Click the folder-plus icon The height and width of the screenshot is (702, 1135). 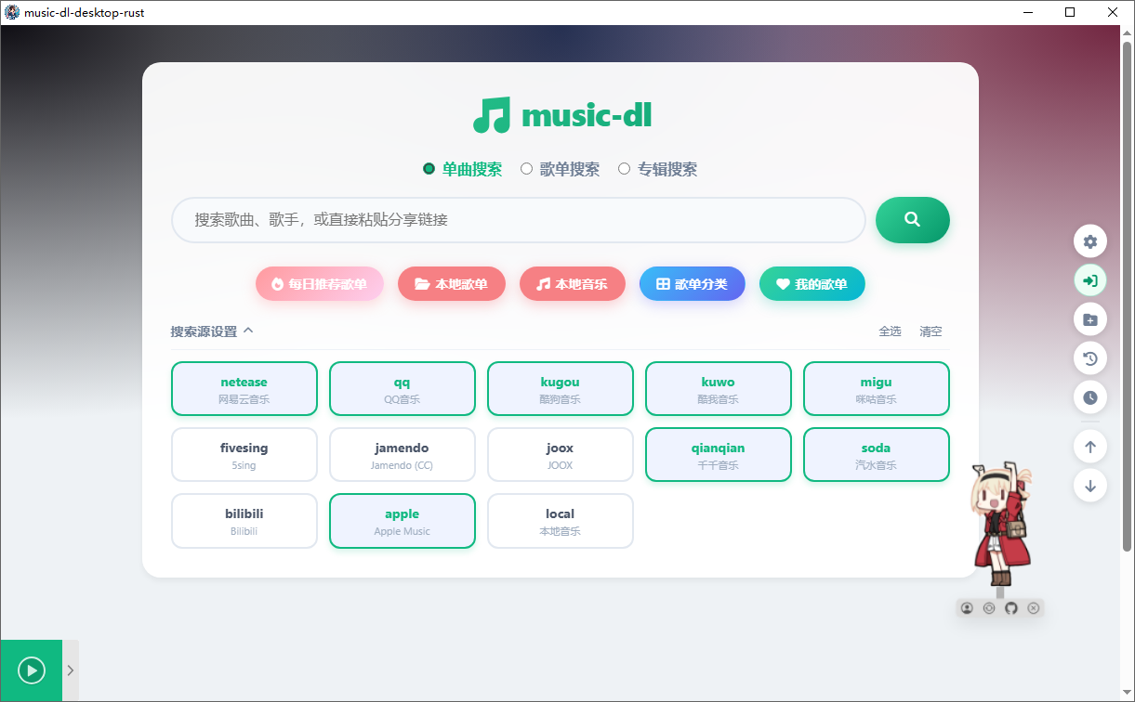point(1090,319)
